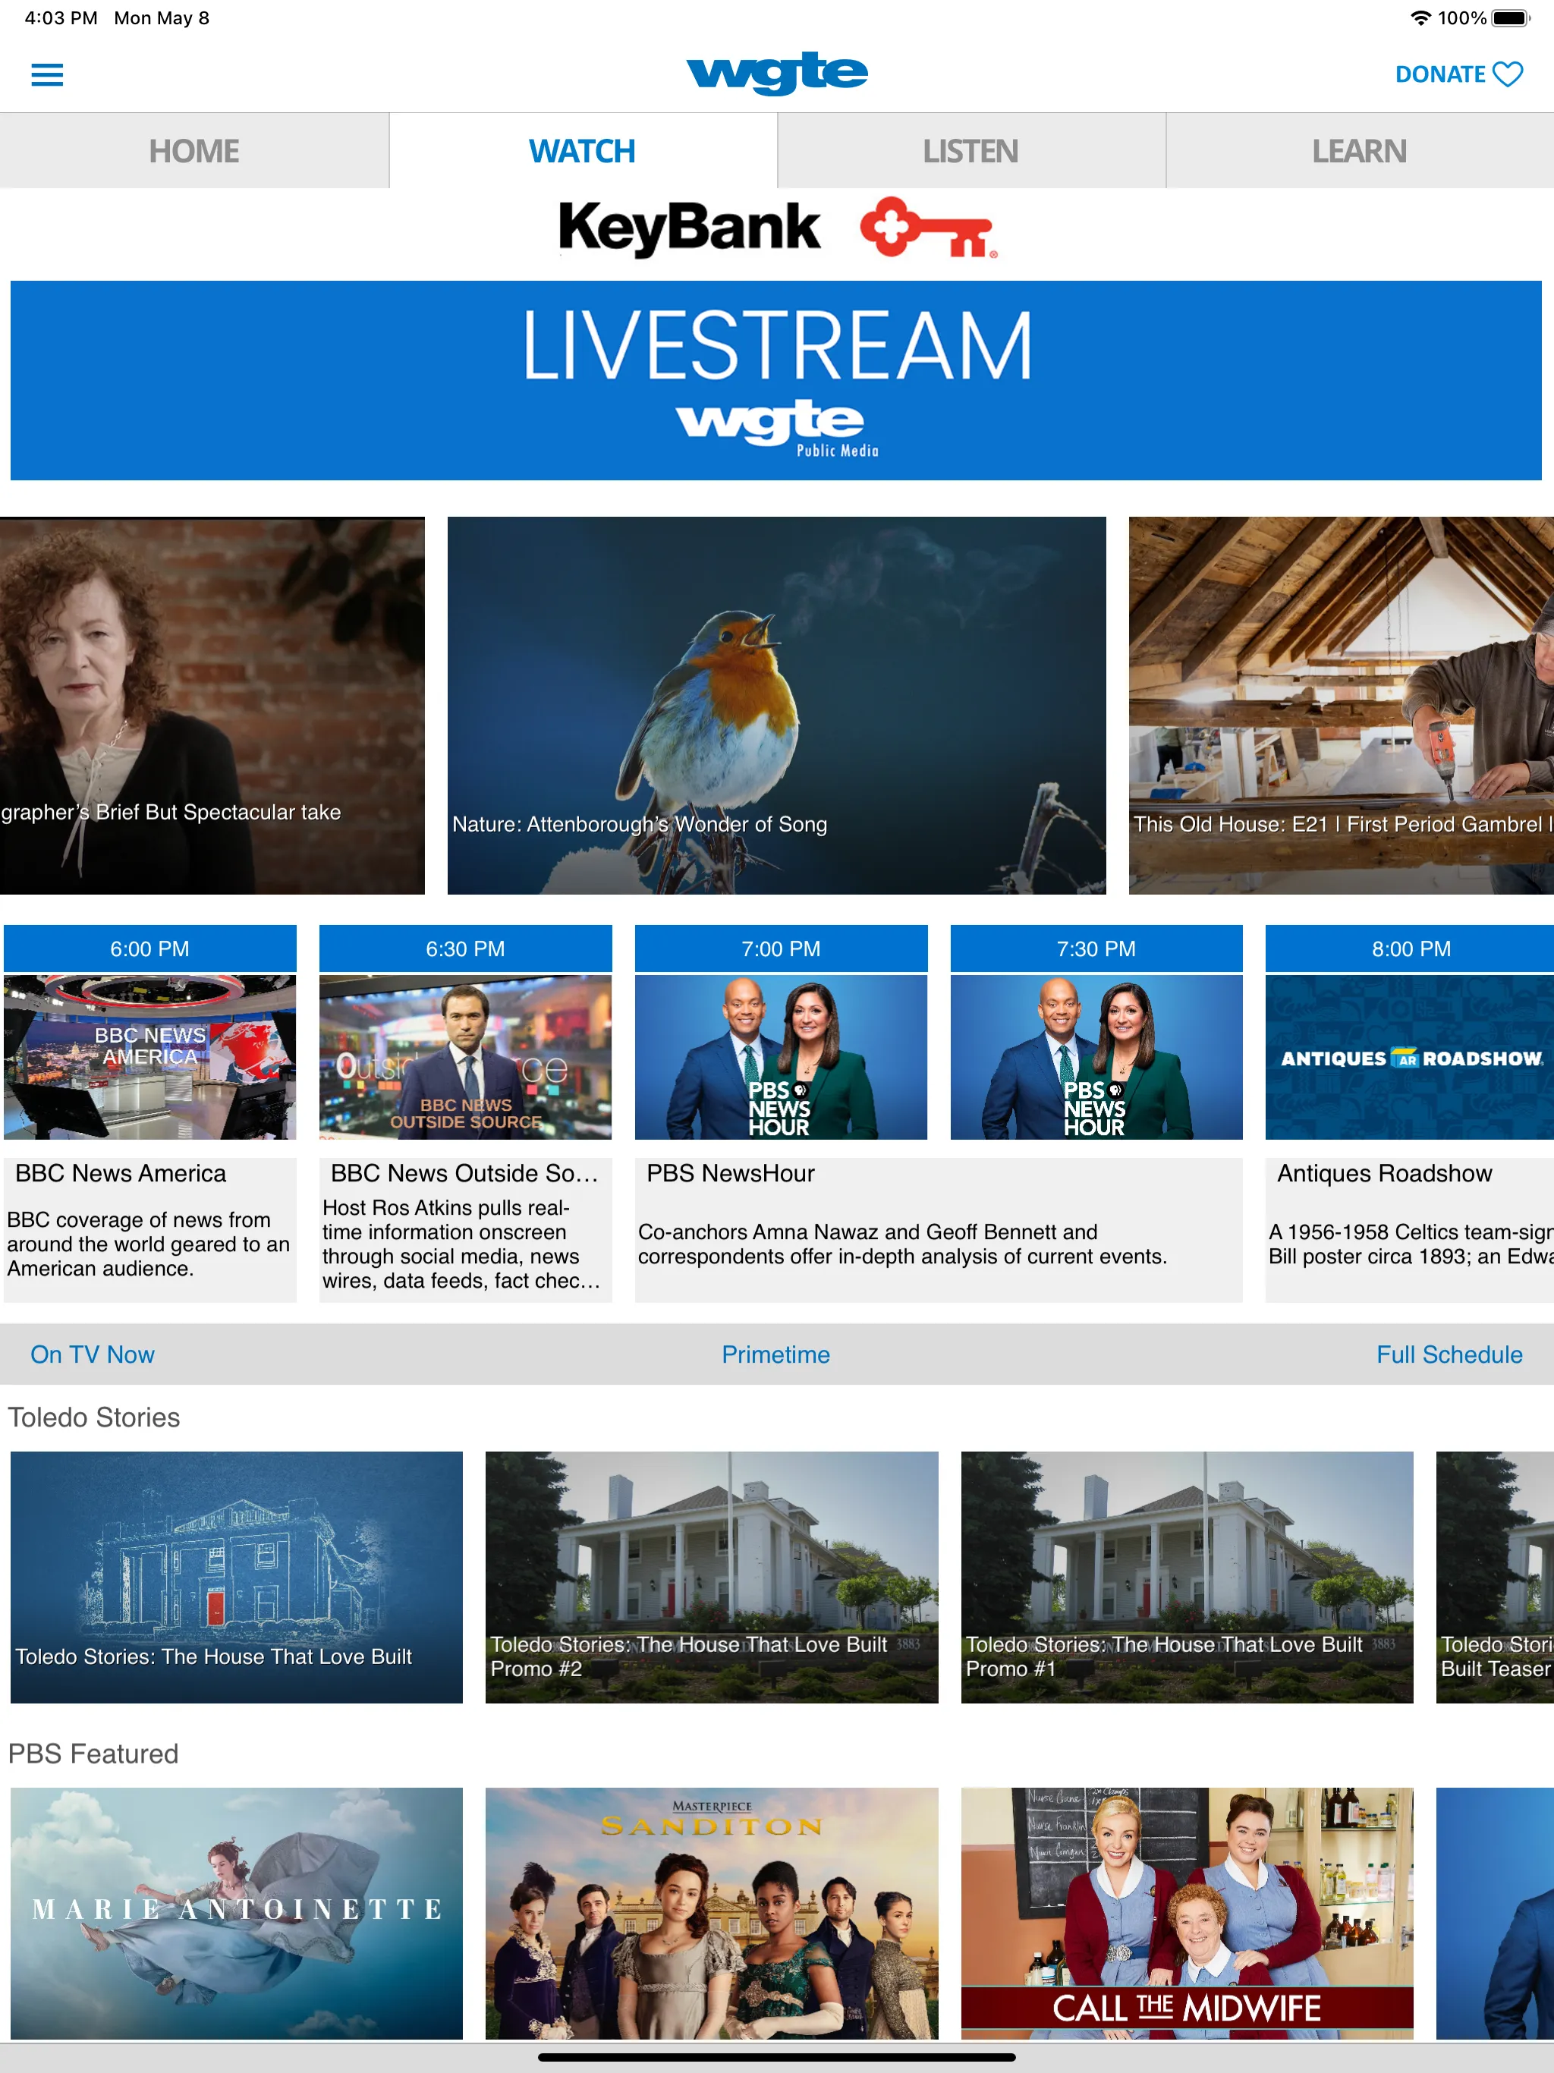Viewport: 1554px width, 2073px height.
Task: Tap the PBS NewsHour title text
Action: click(730, 1173)
